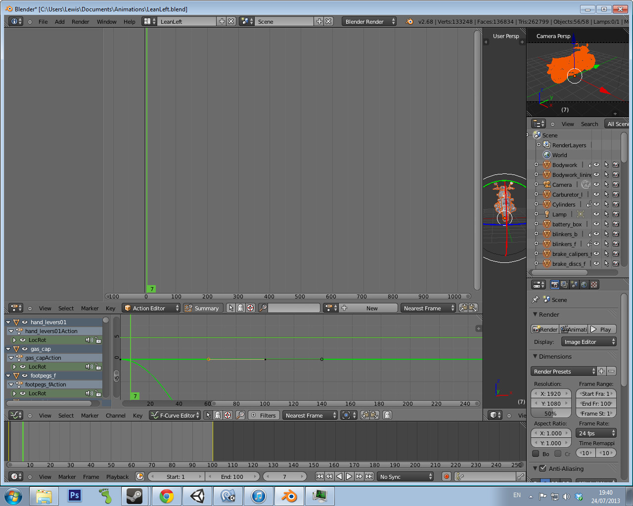This screenshot has width=633, height=506.
Task: Lock the LocRot channel under gas_capAction
Action: pyautogui.click(x=98, y=367)
